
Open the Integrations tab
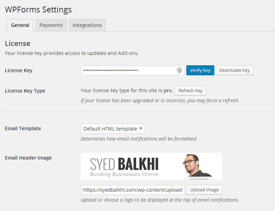tap(87, 25)
